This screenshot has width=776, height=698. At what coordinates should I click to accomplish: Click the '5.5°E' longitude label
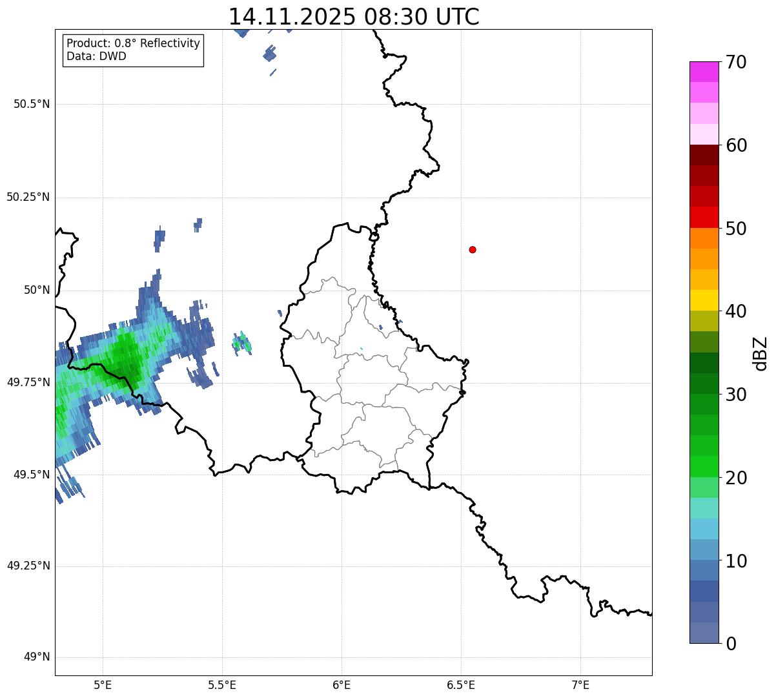pyautogui.click(x=222, y=684)
